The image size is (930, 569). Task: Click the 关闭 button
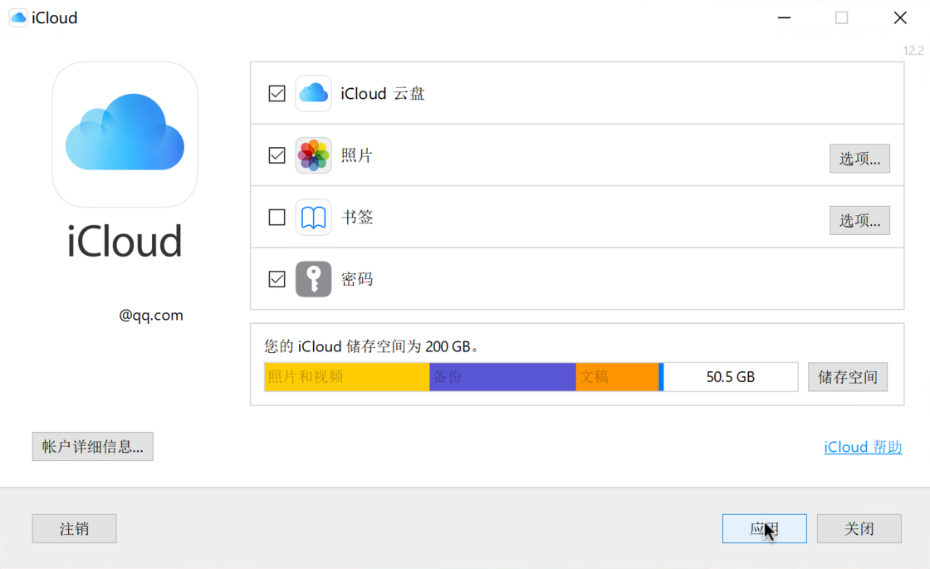tap(859, 528)
